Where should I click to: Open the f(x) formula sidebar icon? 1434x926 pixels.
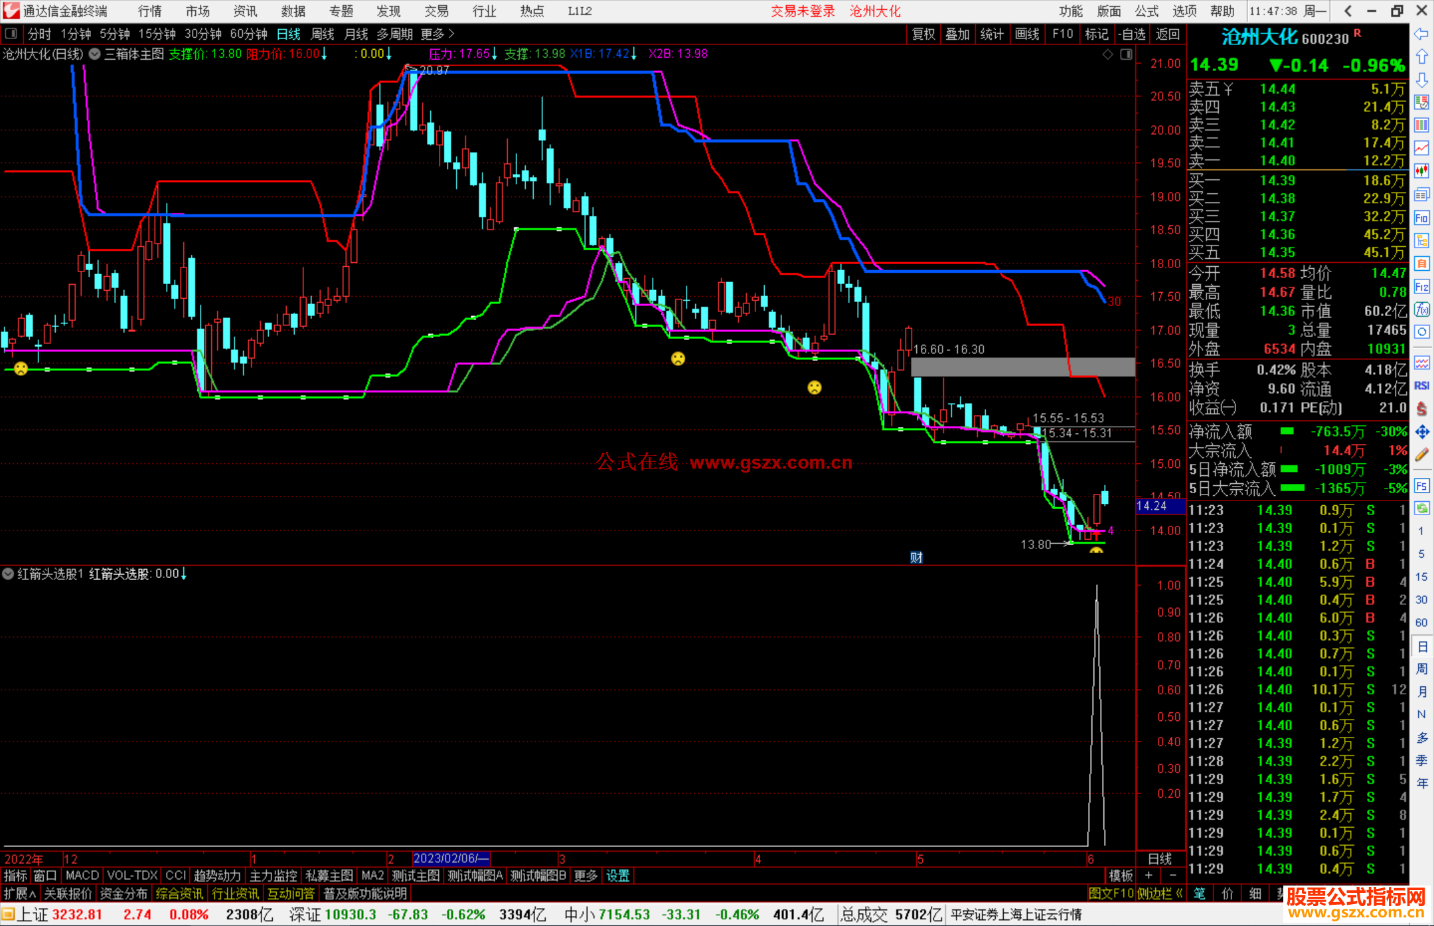pos(1421,309)
